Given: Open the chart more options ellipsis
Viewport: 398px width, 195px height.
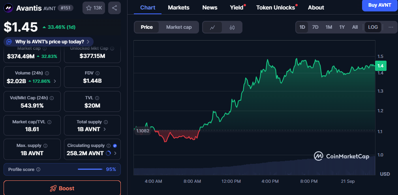Looking at the screenshot, I should [391, 27].
